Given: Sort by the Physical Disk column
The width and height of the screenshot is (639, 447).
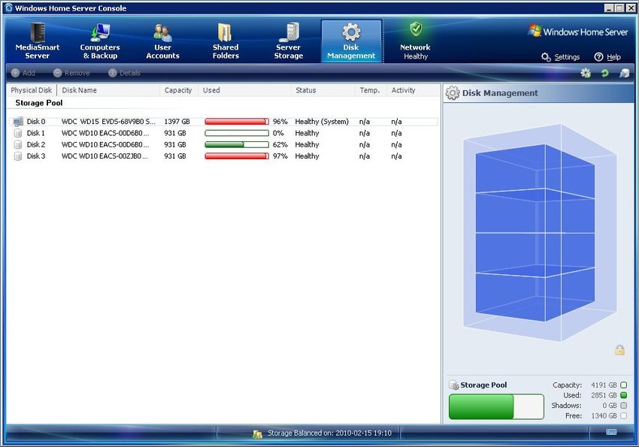Looking at the screenshot, I should (x=32, y=90).
